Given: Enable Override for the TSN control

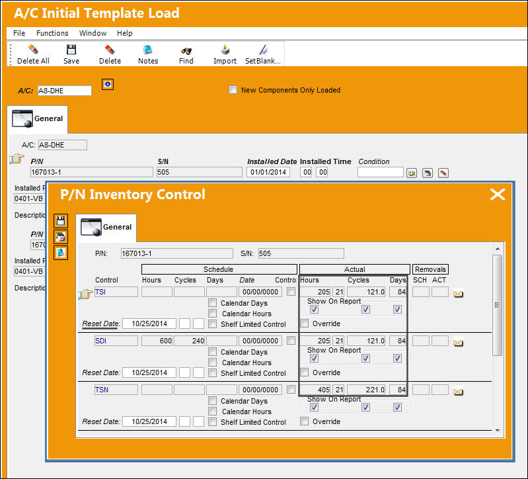Looking at the screenshot, I should pyautogui.click(x=305, y=421).
